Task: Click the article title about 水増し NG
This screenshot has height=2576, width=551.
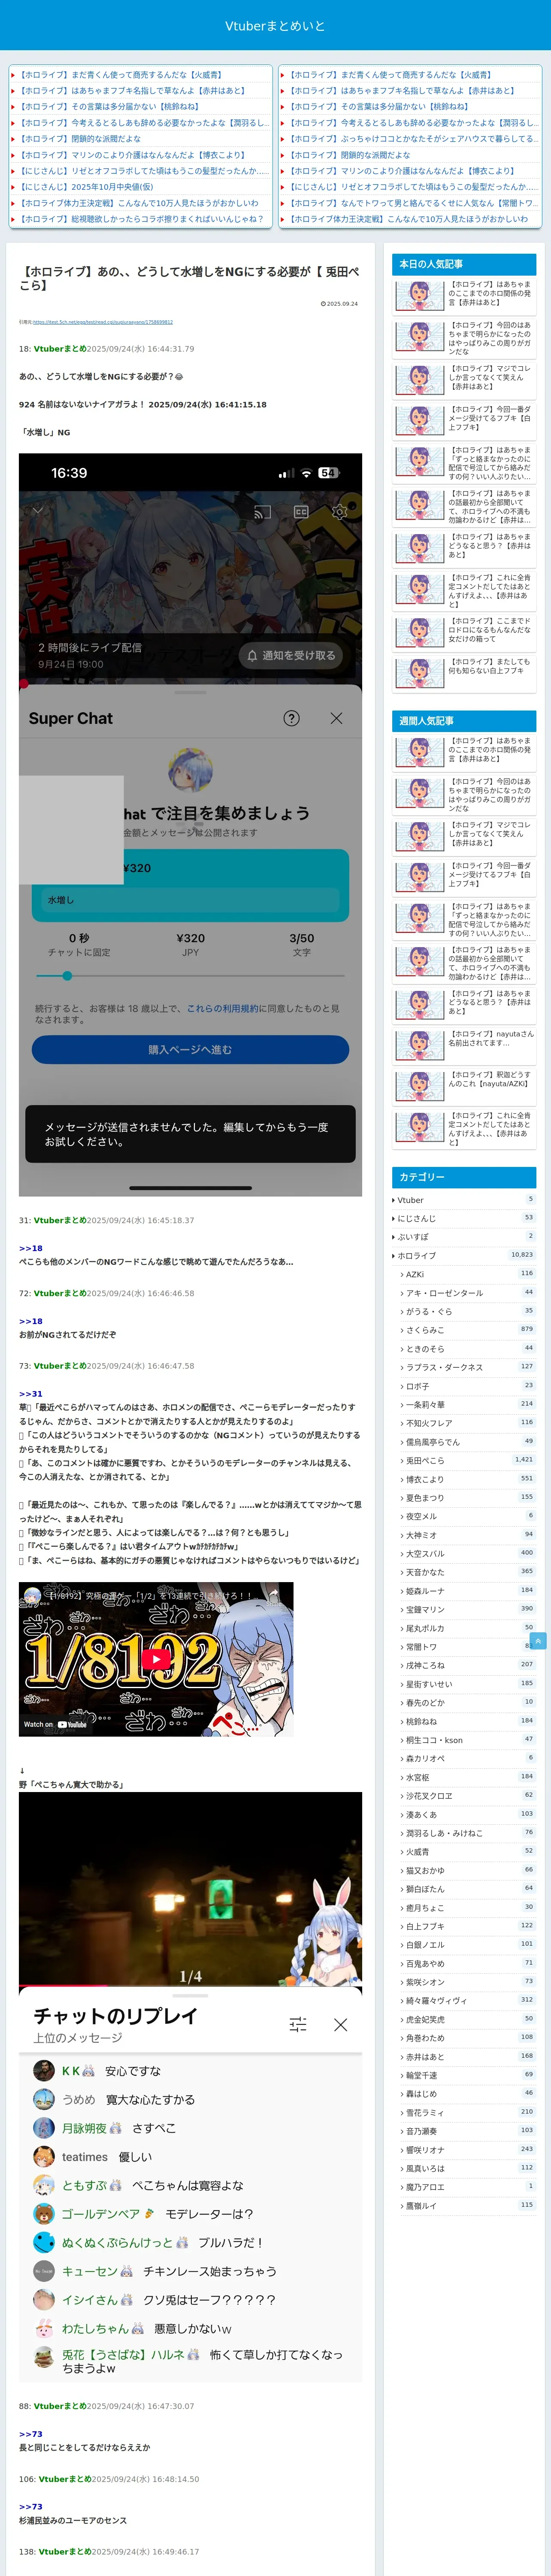Action: (x=190, y=278)
